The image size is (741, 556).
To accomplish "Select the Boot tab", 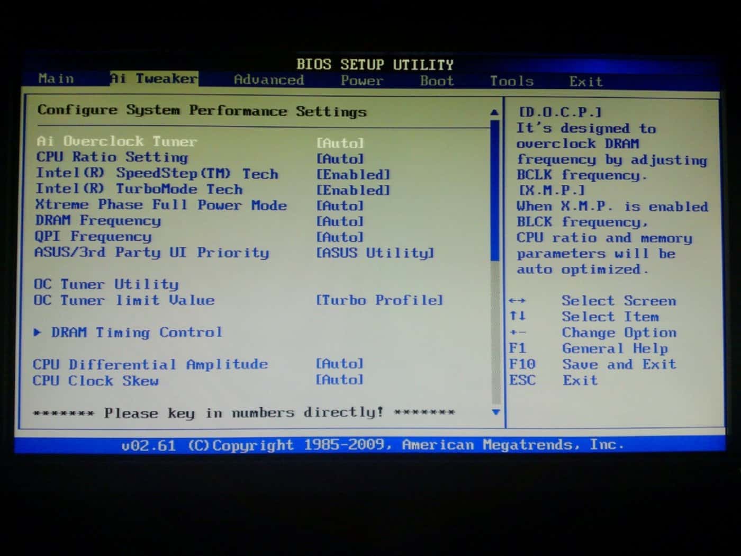I will (x=437, y=81).
